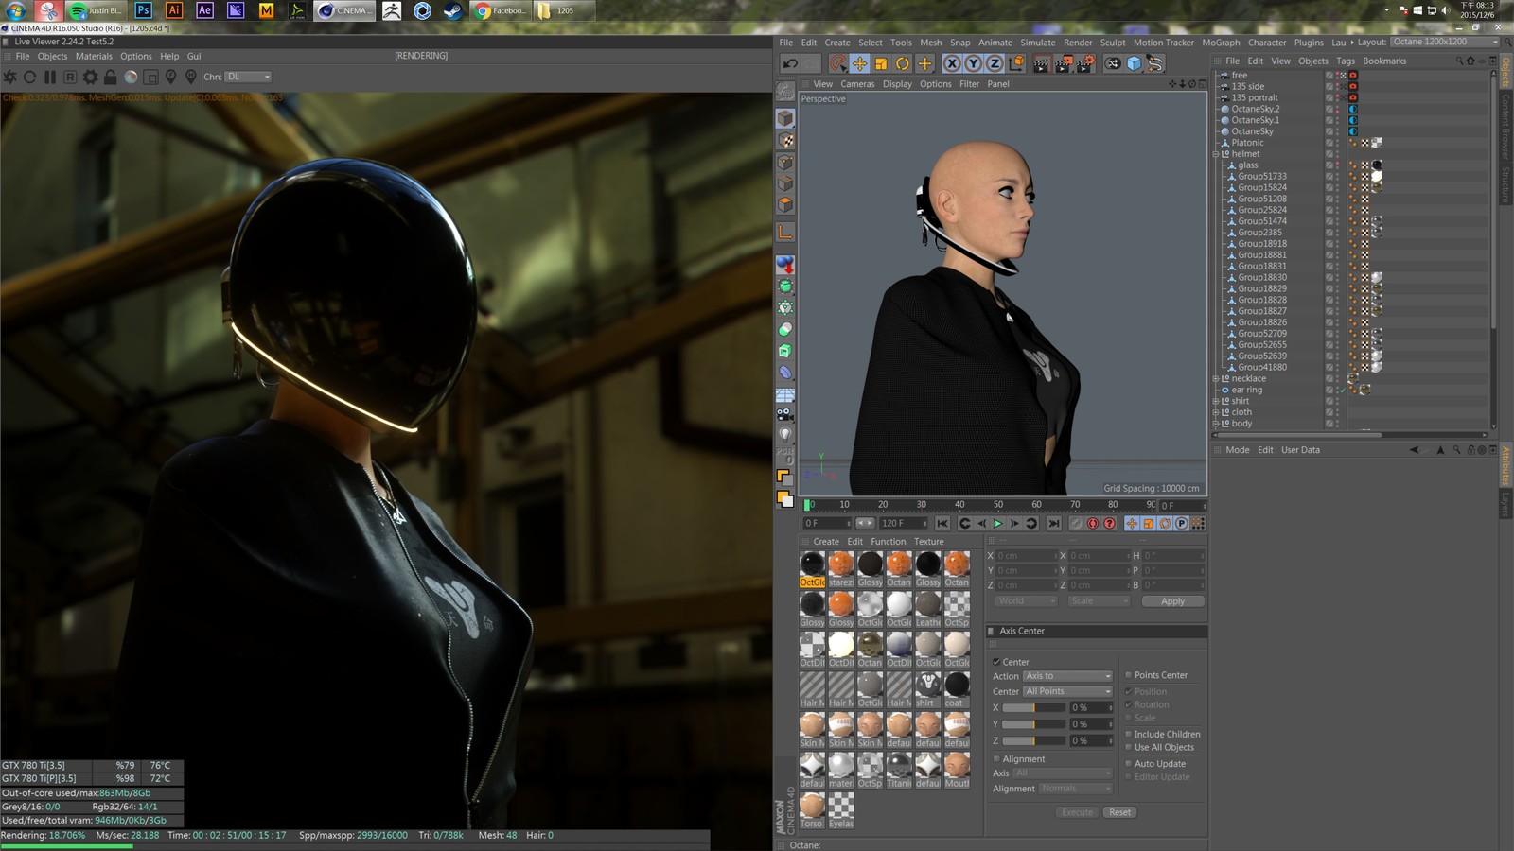Adjust the Y percentage slider
This screenshot has height=851, width=1514.
pos(1033,724)
